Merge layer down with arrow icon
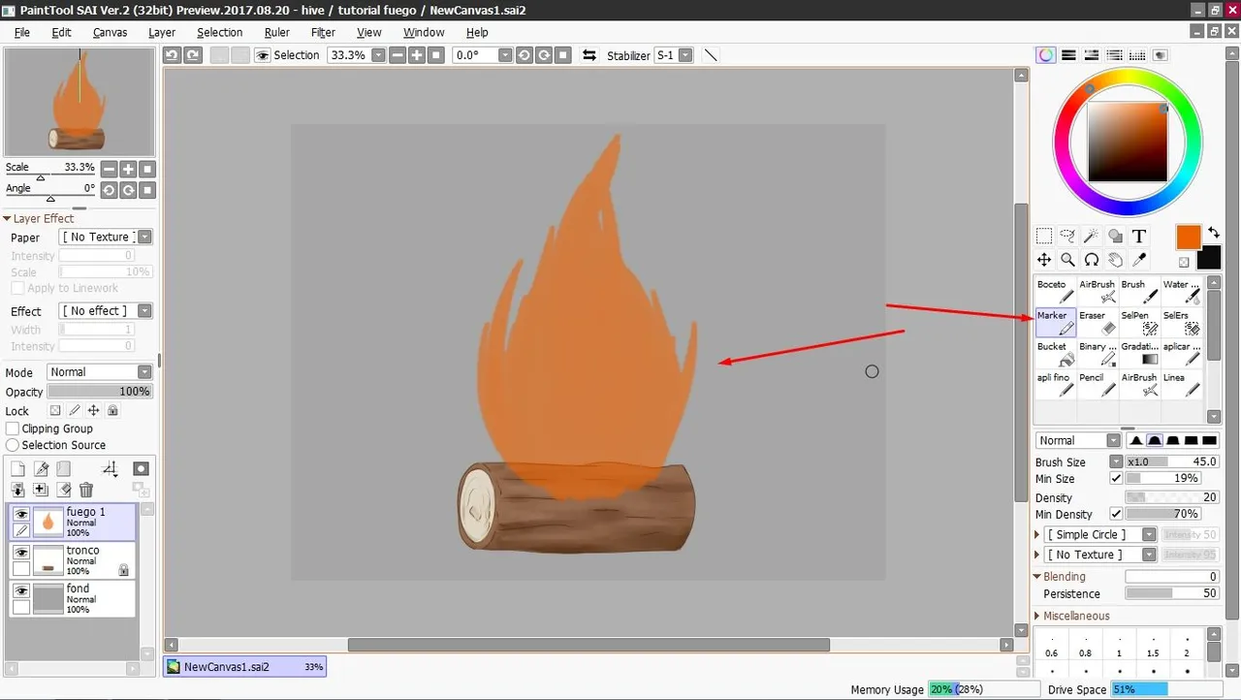The height and width of the screenshot is (700, 1241). [x=17, y=491]
